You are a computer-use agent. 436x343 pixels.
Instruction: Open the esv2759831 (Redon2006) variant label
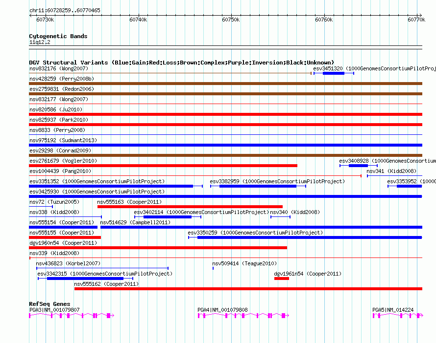tap(62, 89)
